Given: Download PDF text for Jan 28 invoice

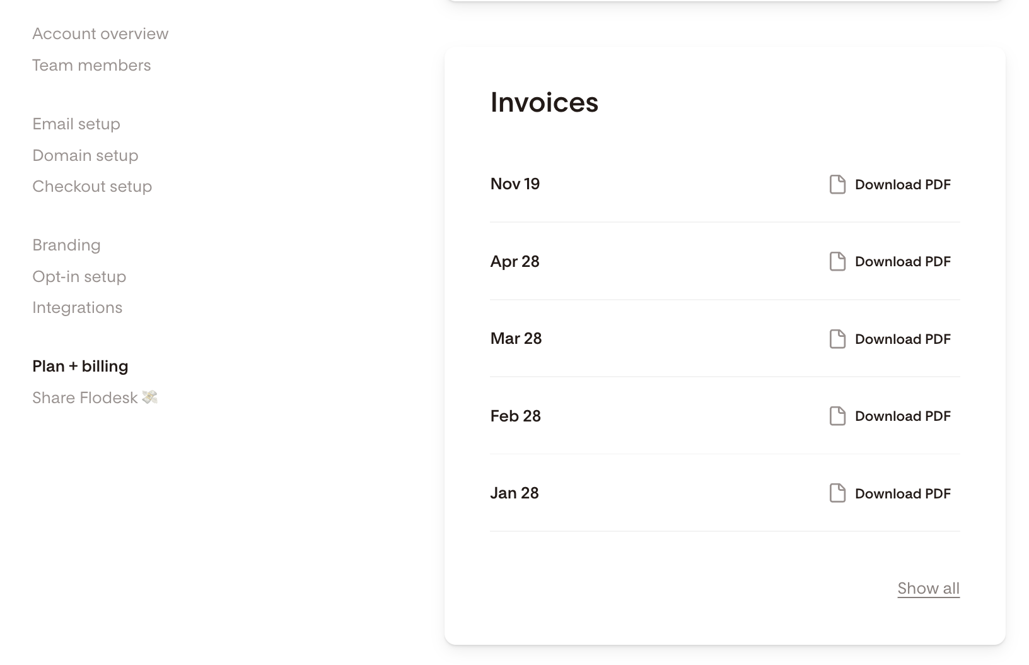Looking at the screenshot, I should (902, 493).
